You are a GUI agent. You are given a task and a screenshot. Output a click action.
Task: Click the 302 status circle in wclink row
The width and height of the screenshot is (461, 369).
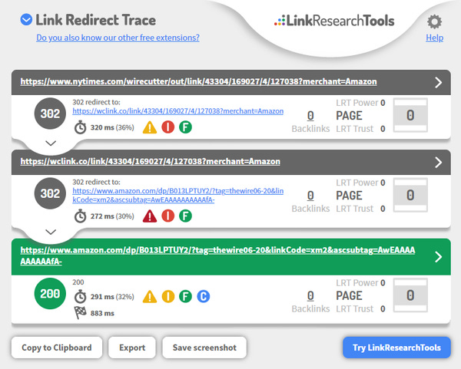(x=50, y=193)
